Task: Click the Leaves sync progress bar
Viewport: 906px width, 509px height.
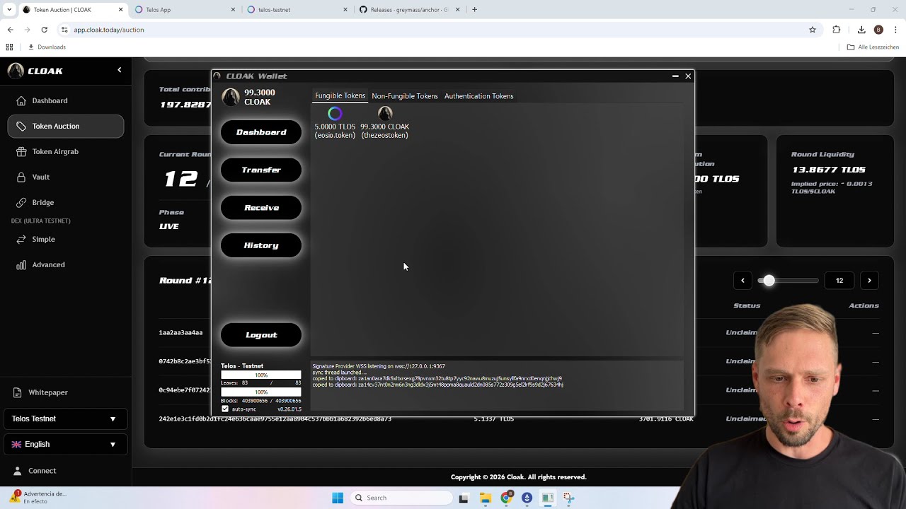Action: (x=261, y=375)
